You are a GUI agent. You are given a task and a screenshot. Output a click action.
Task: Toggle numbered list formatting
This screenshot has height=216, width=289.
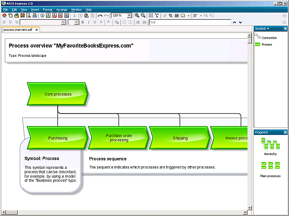click(x=124, y=22)
